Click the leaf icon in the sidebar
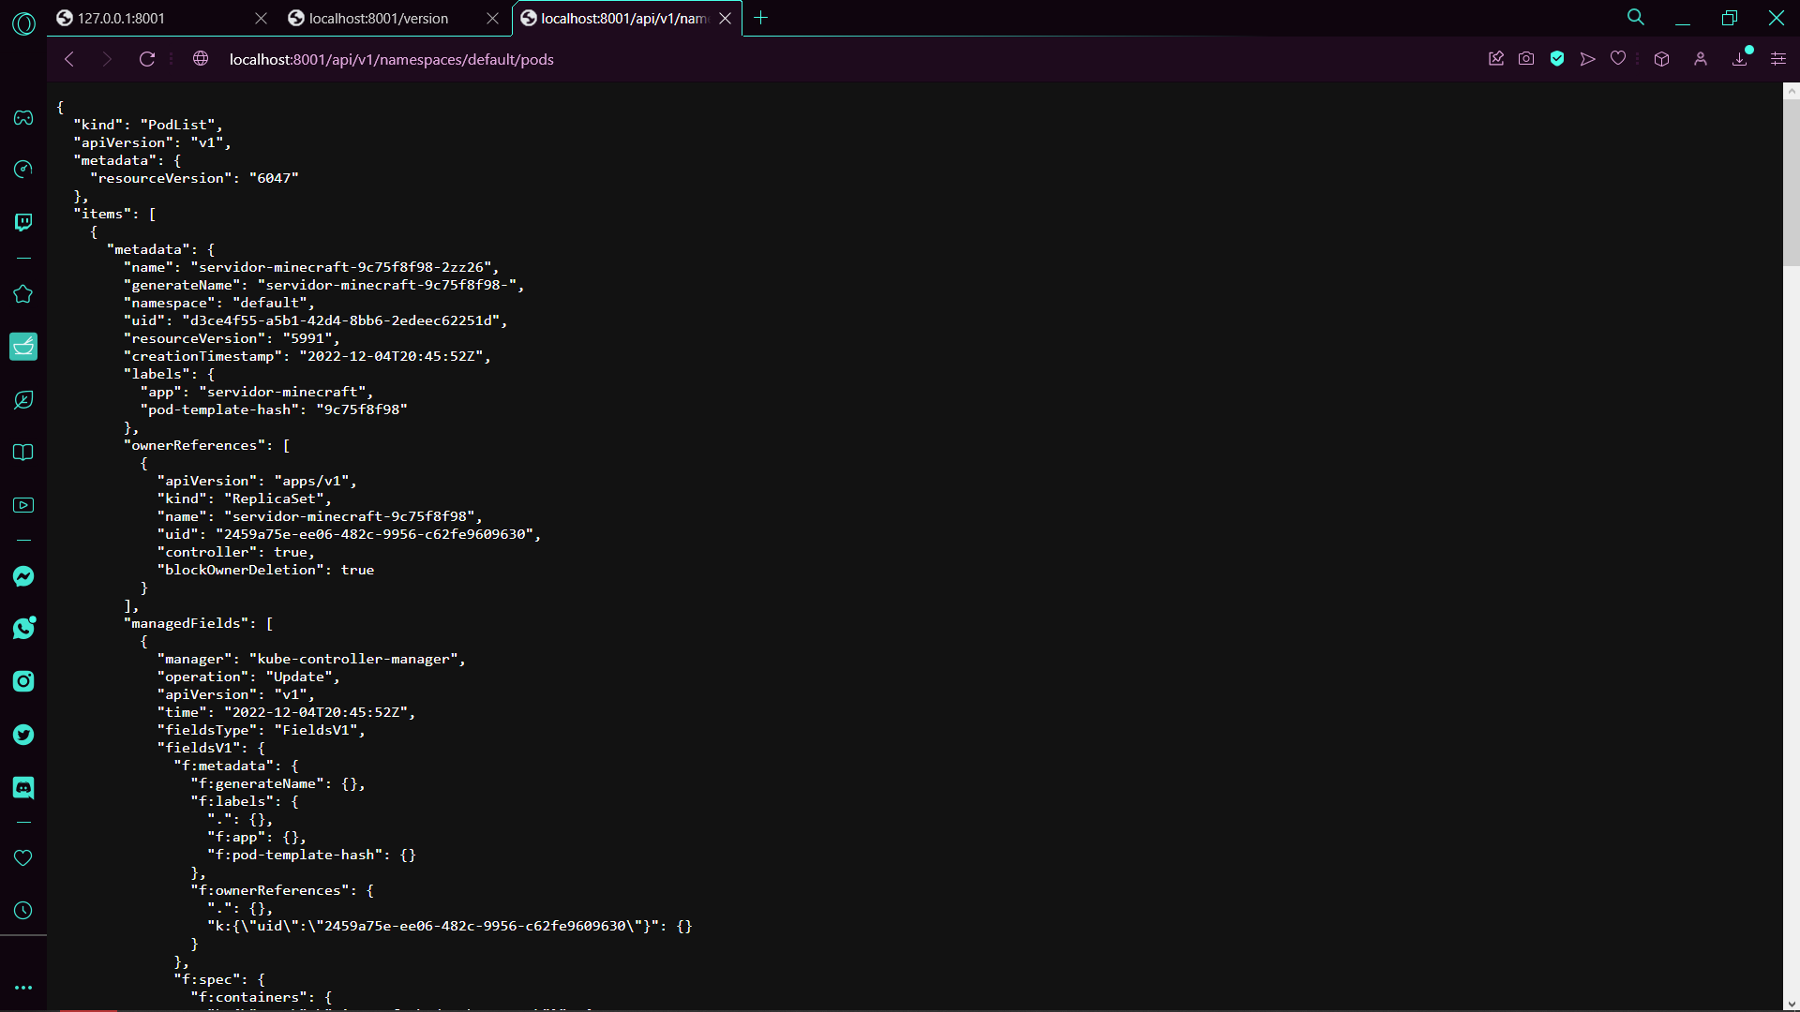The image size is (1800, 1012). (23, 400)
